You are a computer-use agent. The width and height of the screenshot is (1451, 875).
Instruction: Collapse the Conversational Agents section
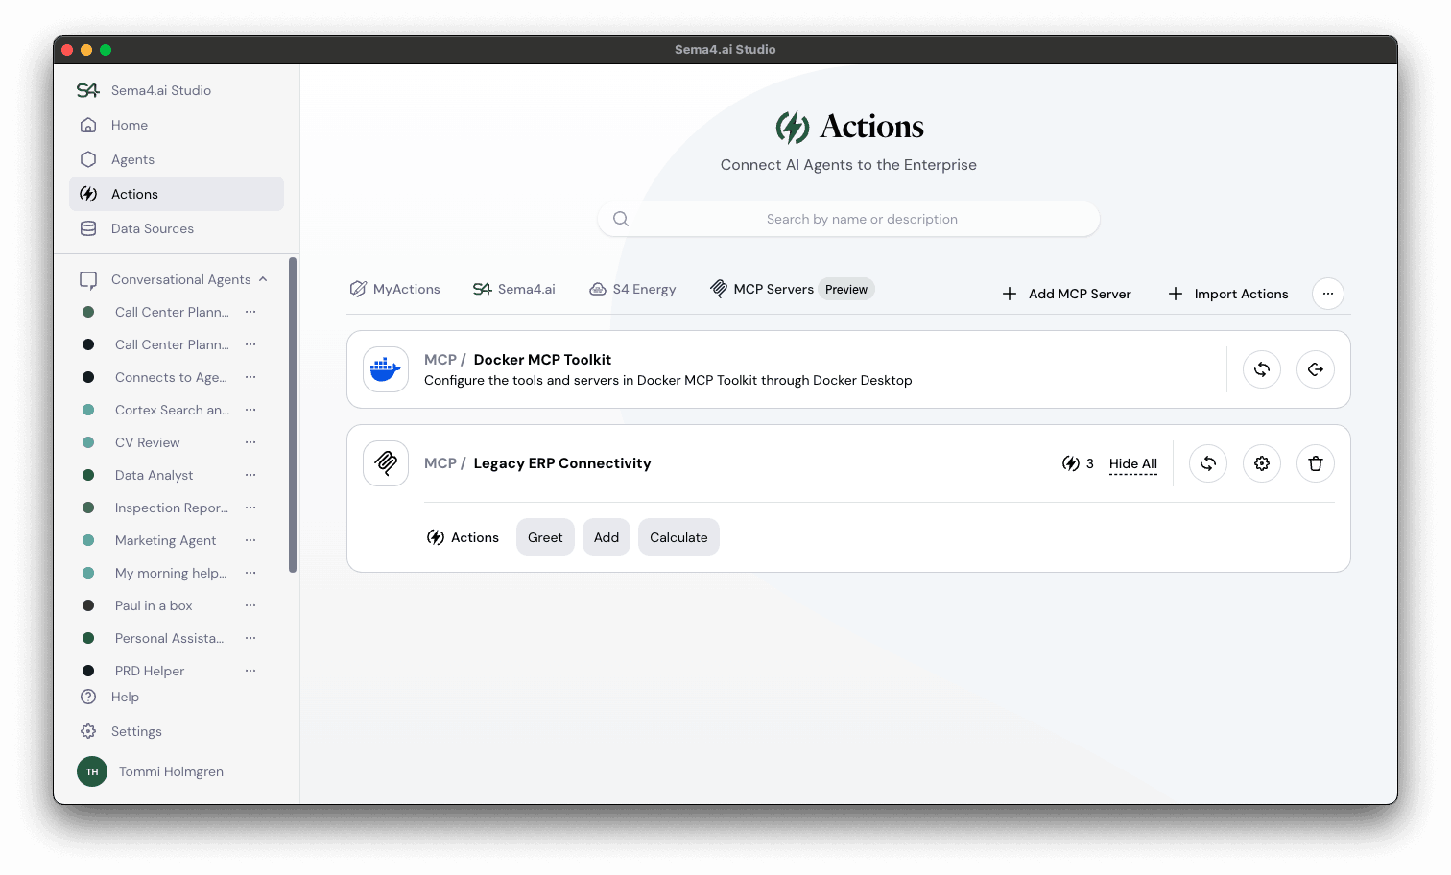263,279
